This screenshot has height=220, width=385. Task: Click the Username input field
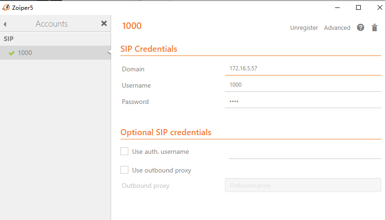(303, 85)
